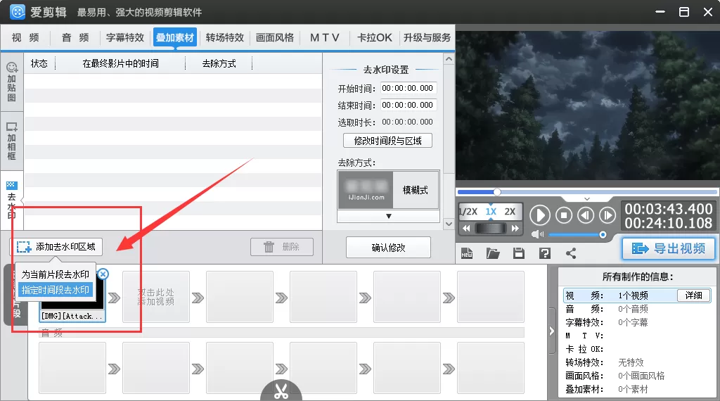Mute the speaker volume icon
This screenshot has width=720, height=401.
pyautogui.click(x=537, y=234)
